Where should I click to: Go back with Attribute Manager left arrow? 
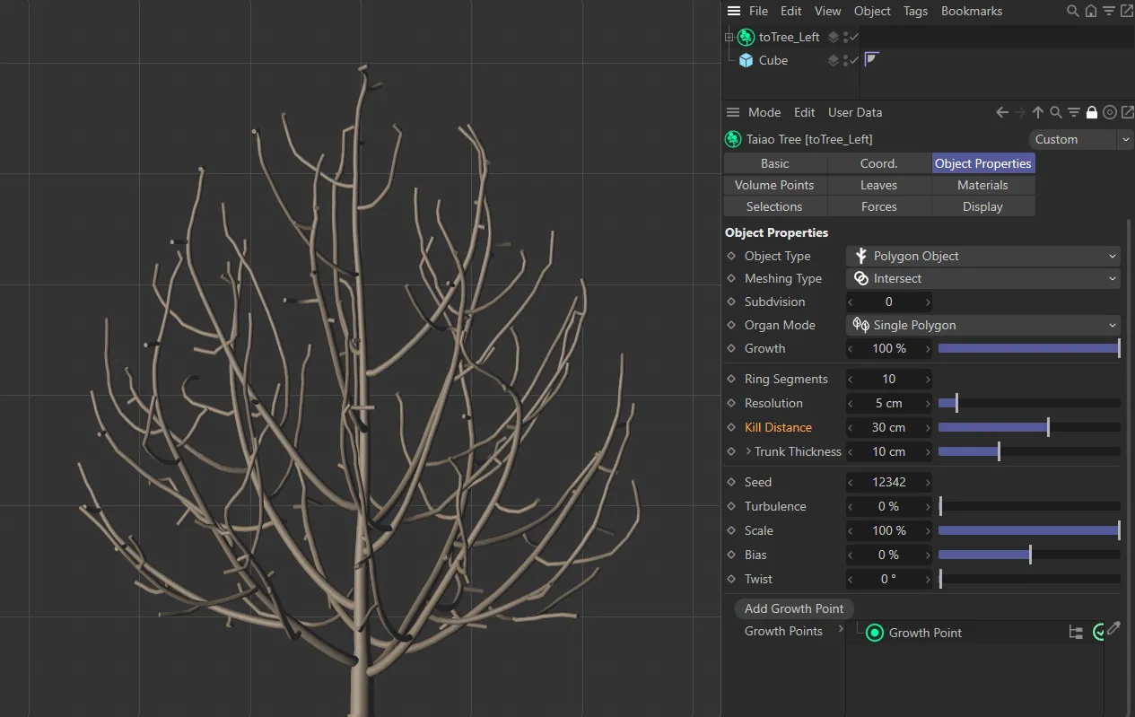(x=1002, y=112)
